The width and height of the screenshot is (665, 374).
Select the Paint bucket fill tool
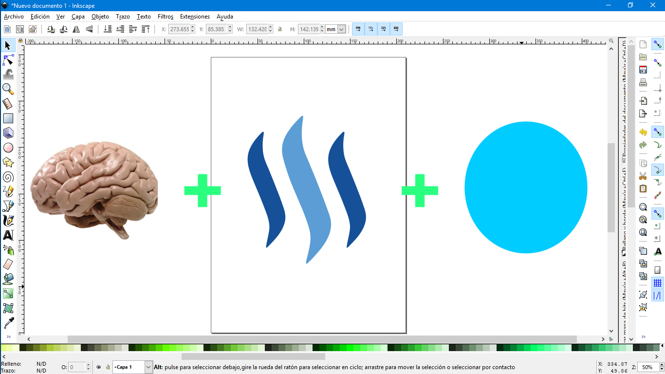click(x=8, y=279)
